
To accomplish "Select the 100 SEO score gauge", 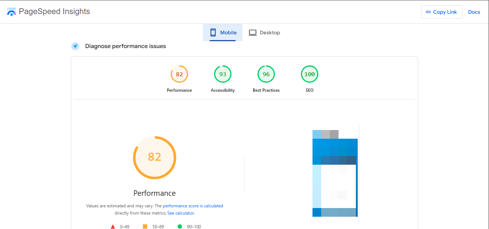I will tap(309, 74).
